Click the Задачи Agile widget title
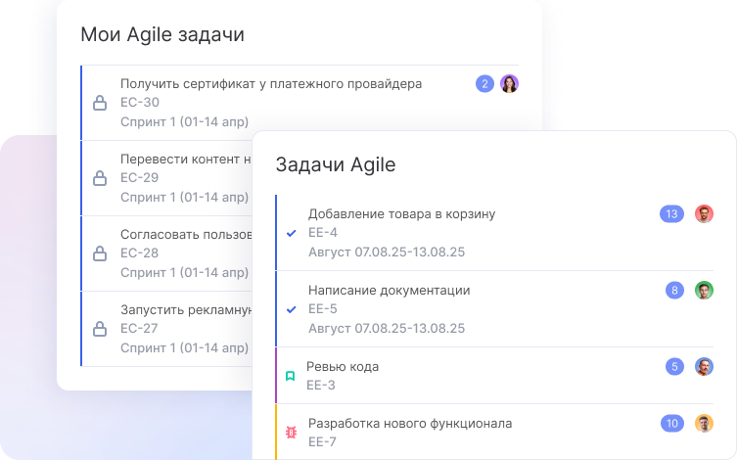Viewport: 737px width, 460px height. pyautogui.click(x=336, y=165)
